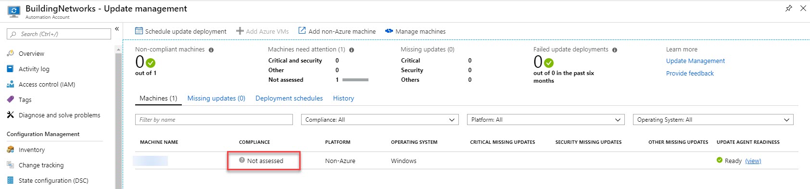Click the Search (Ctrl+/) box

coord(59,34)
